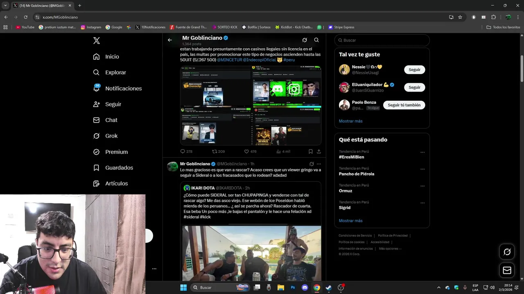This screenshot has height=294, width=524.
Task: Open Artículos in the sidebar
Action: 110,183
